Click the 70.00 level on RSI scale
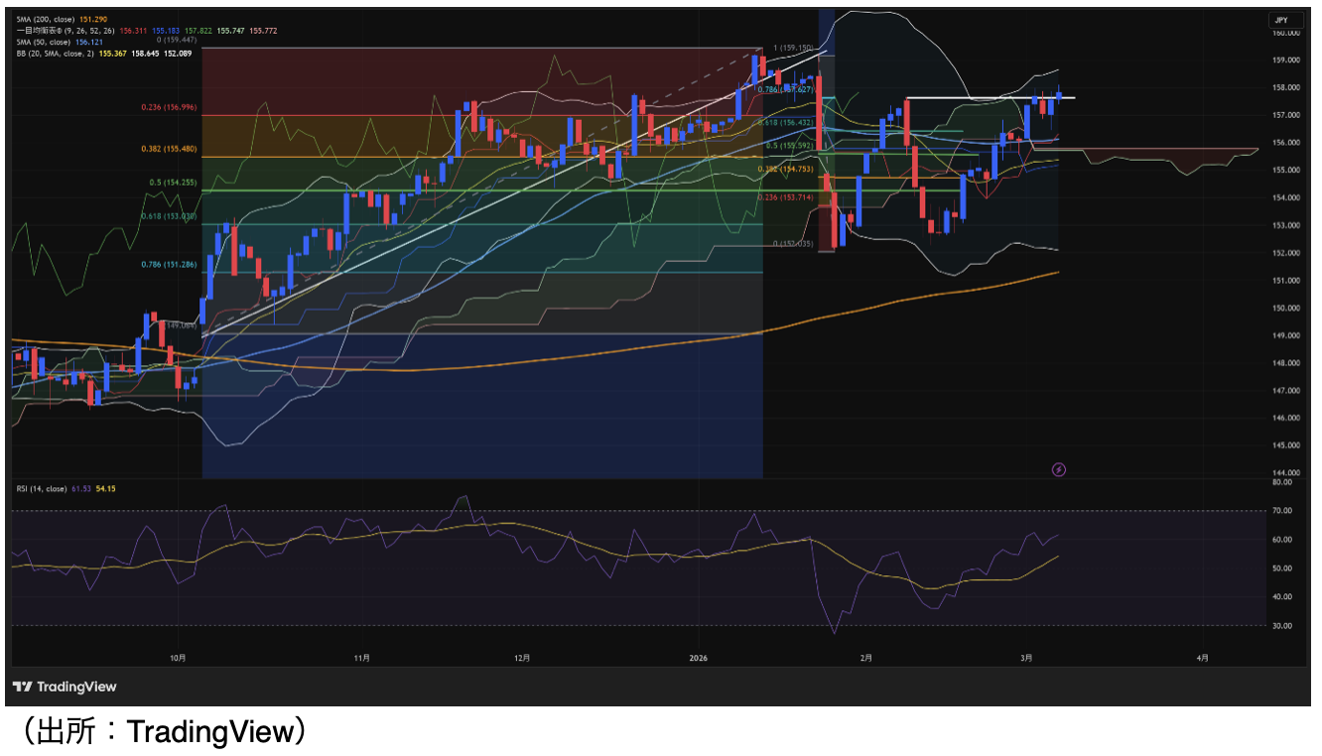The height and width of the screenshot is (756, 1322). pyautogui.click(x=1281, y=511)
